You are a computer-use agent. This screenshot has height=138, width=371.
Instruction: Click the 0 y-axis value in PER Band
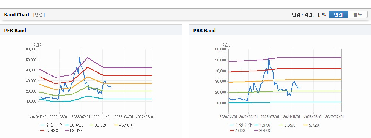pos(36,112)
